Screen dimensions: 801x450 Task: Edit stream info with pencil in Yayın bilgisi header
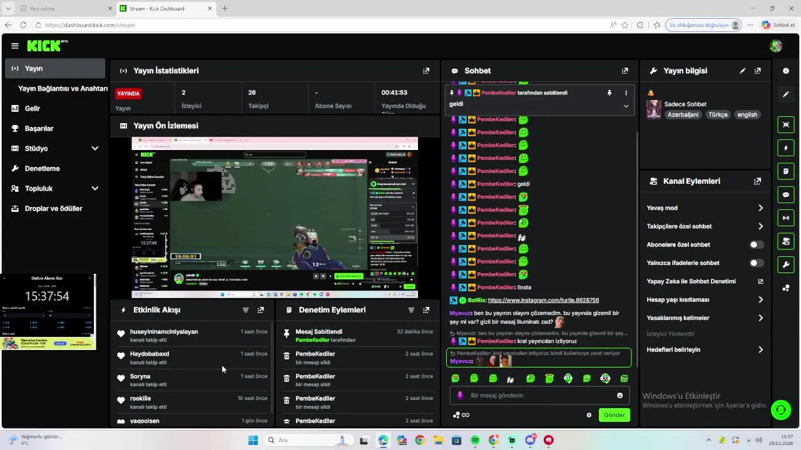(x=743, y=71)
